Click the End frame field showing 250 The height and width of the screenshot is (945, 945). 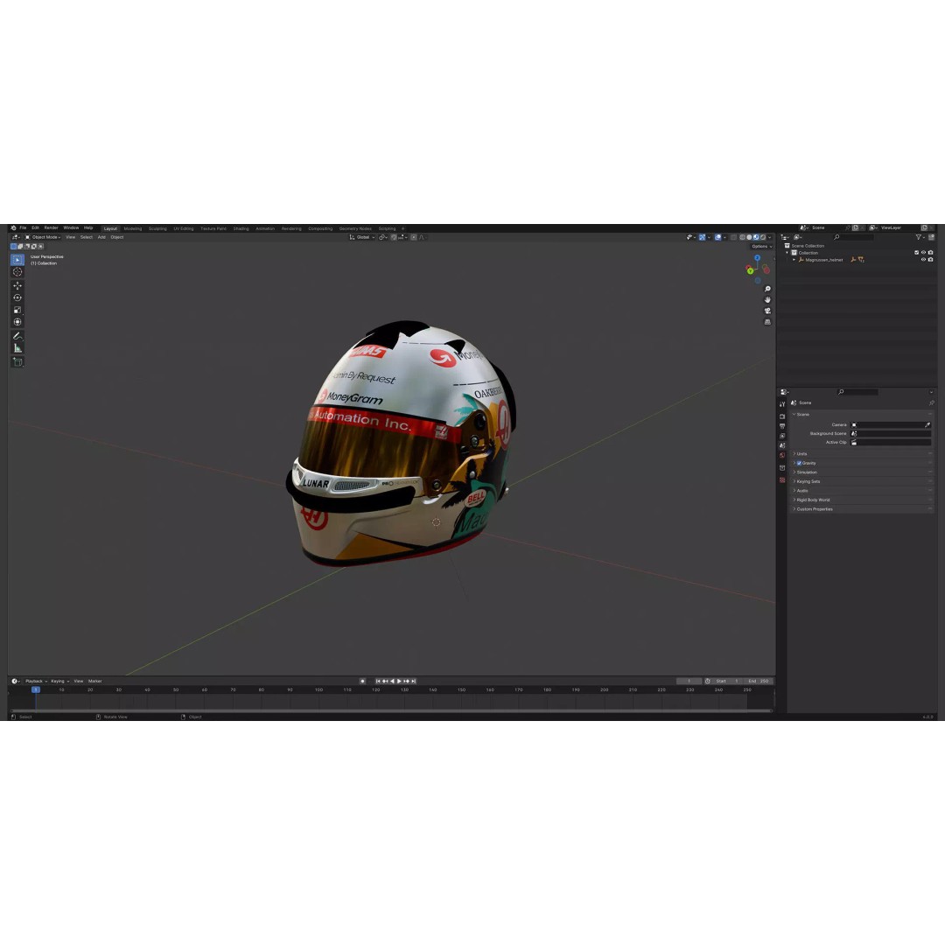coord(761,681)
